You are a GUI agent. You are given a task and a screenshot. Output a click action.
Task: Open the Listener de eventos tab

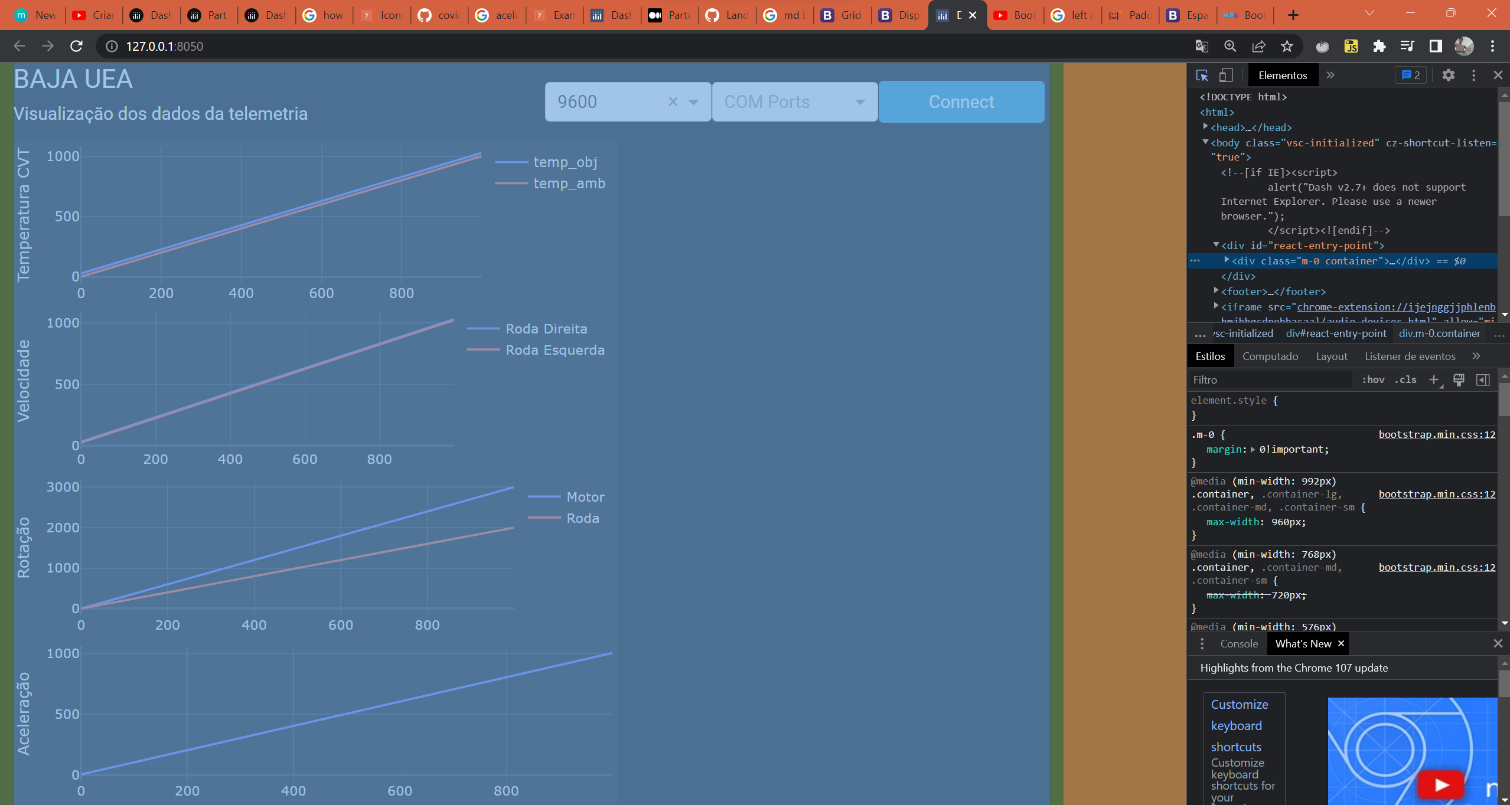point(1410,356)
